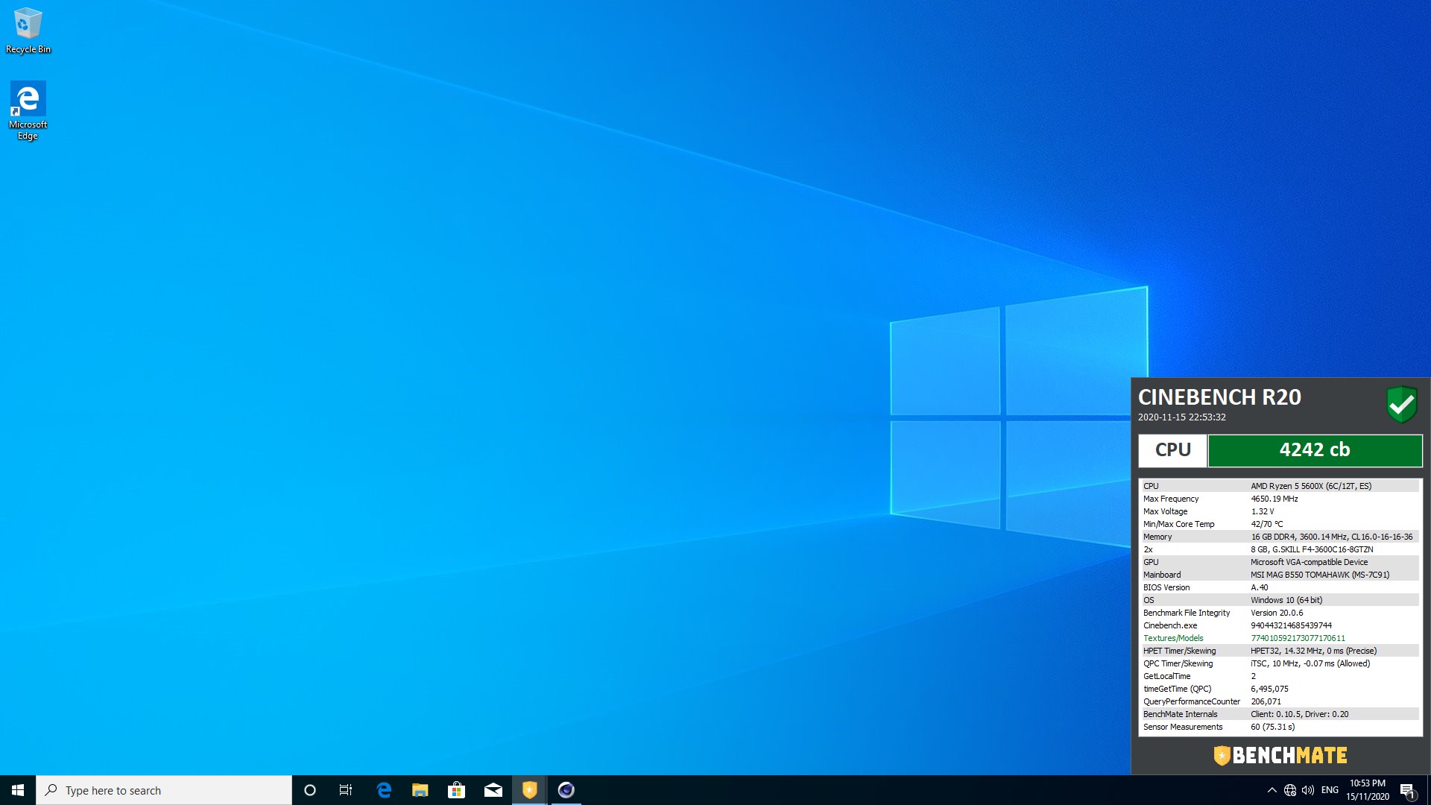Image resolution: width=1431 pixels, height=805 pixels.
Task: Show hidden system tray icons
Action: [x=1272, y=790]
